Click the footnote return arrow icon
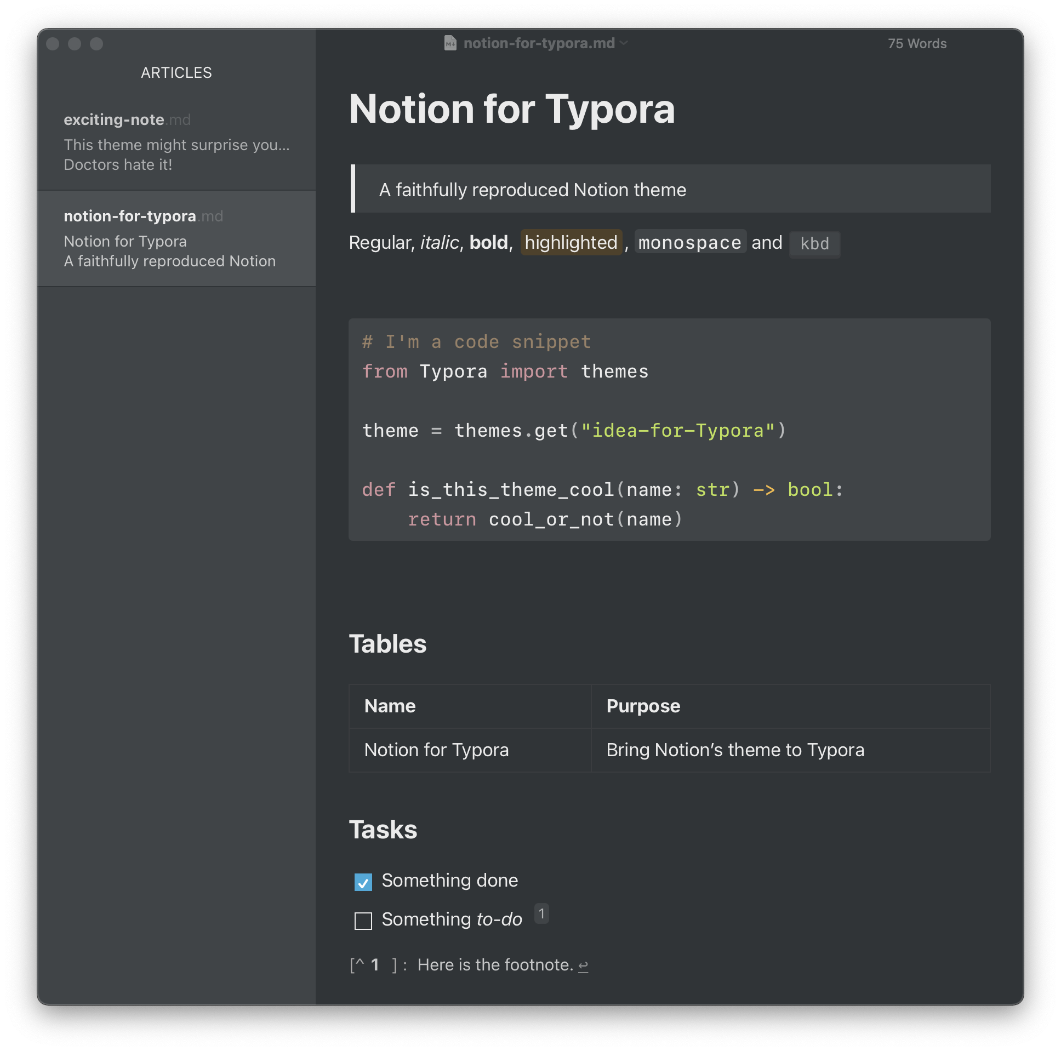The width and height of the screenshot is (1061, 1051). [583, 966]
